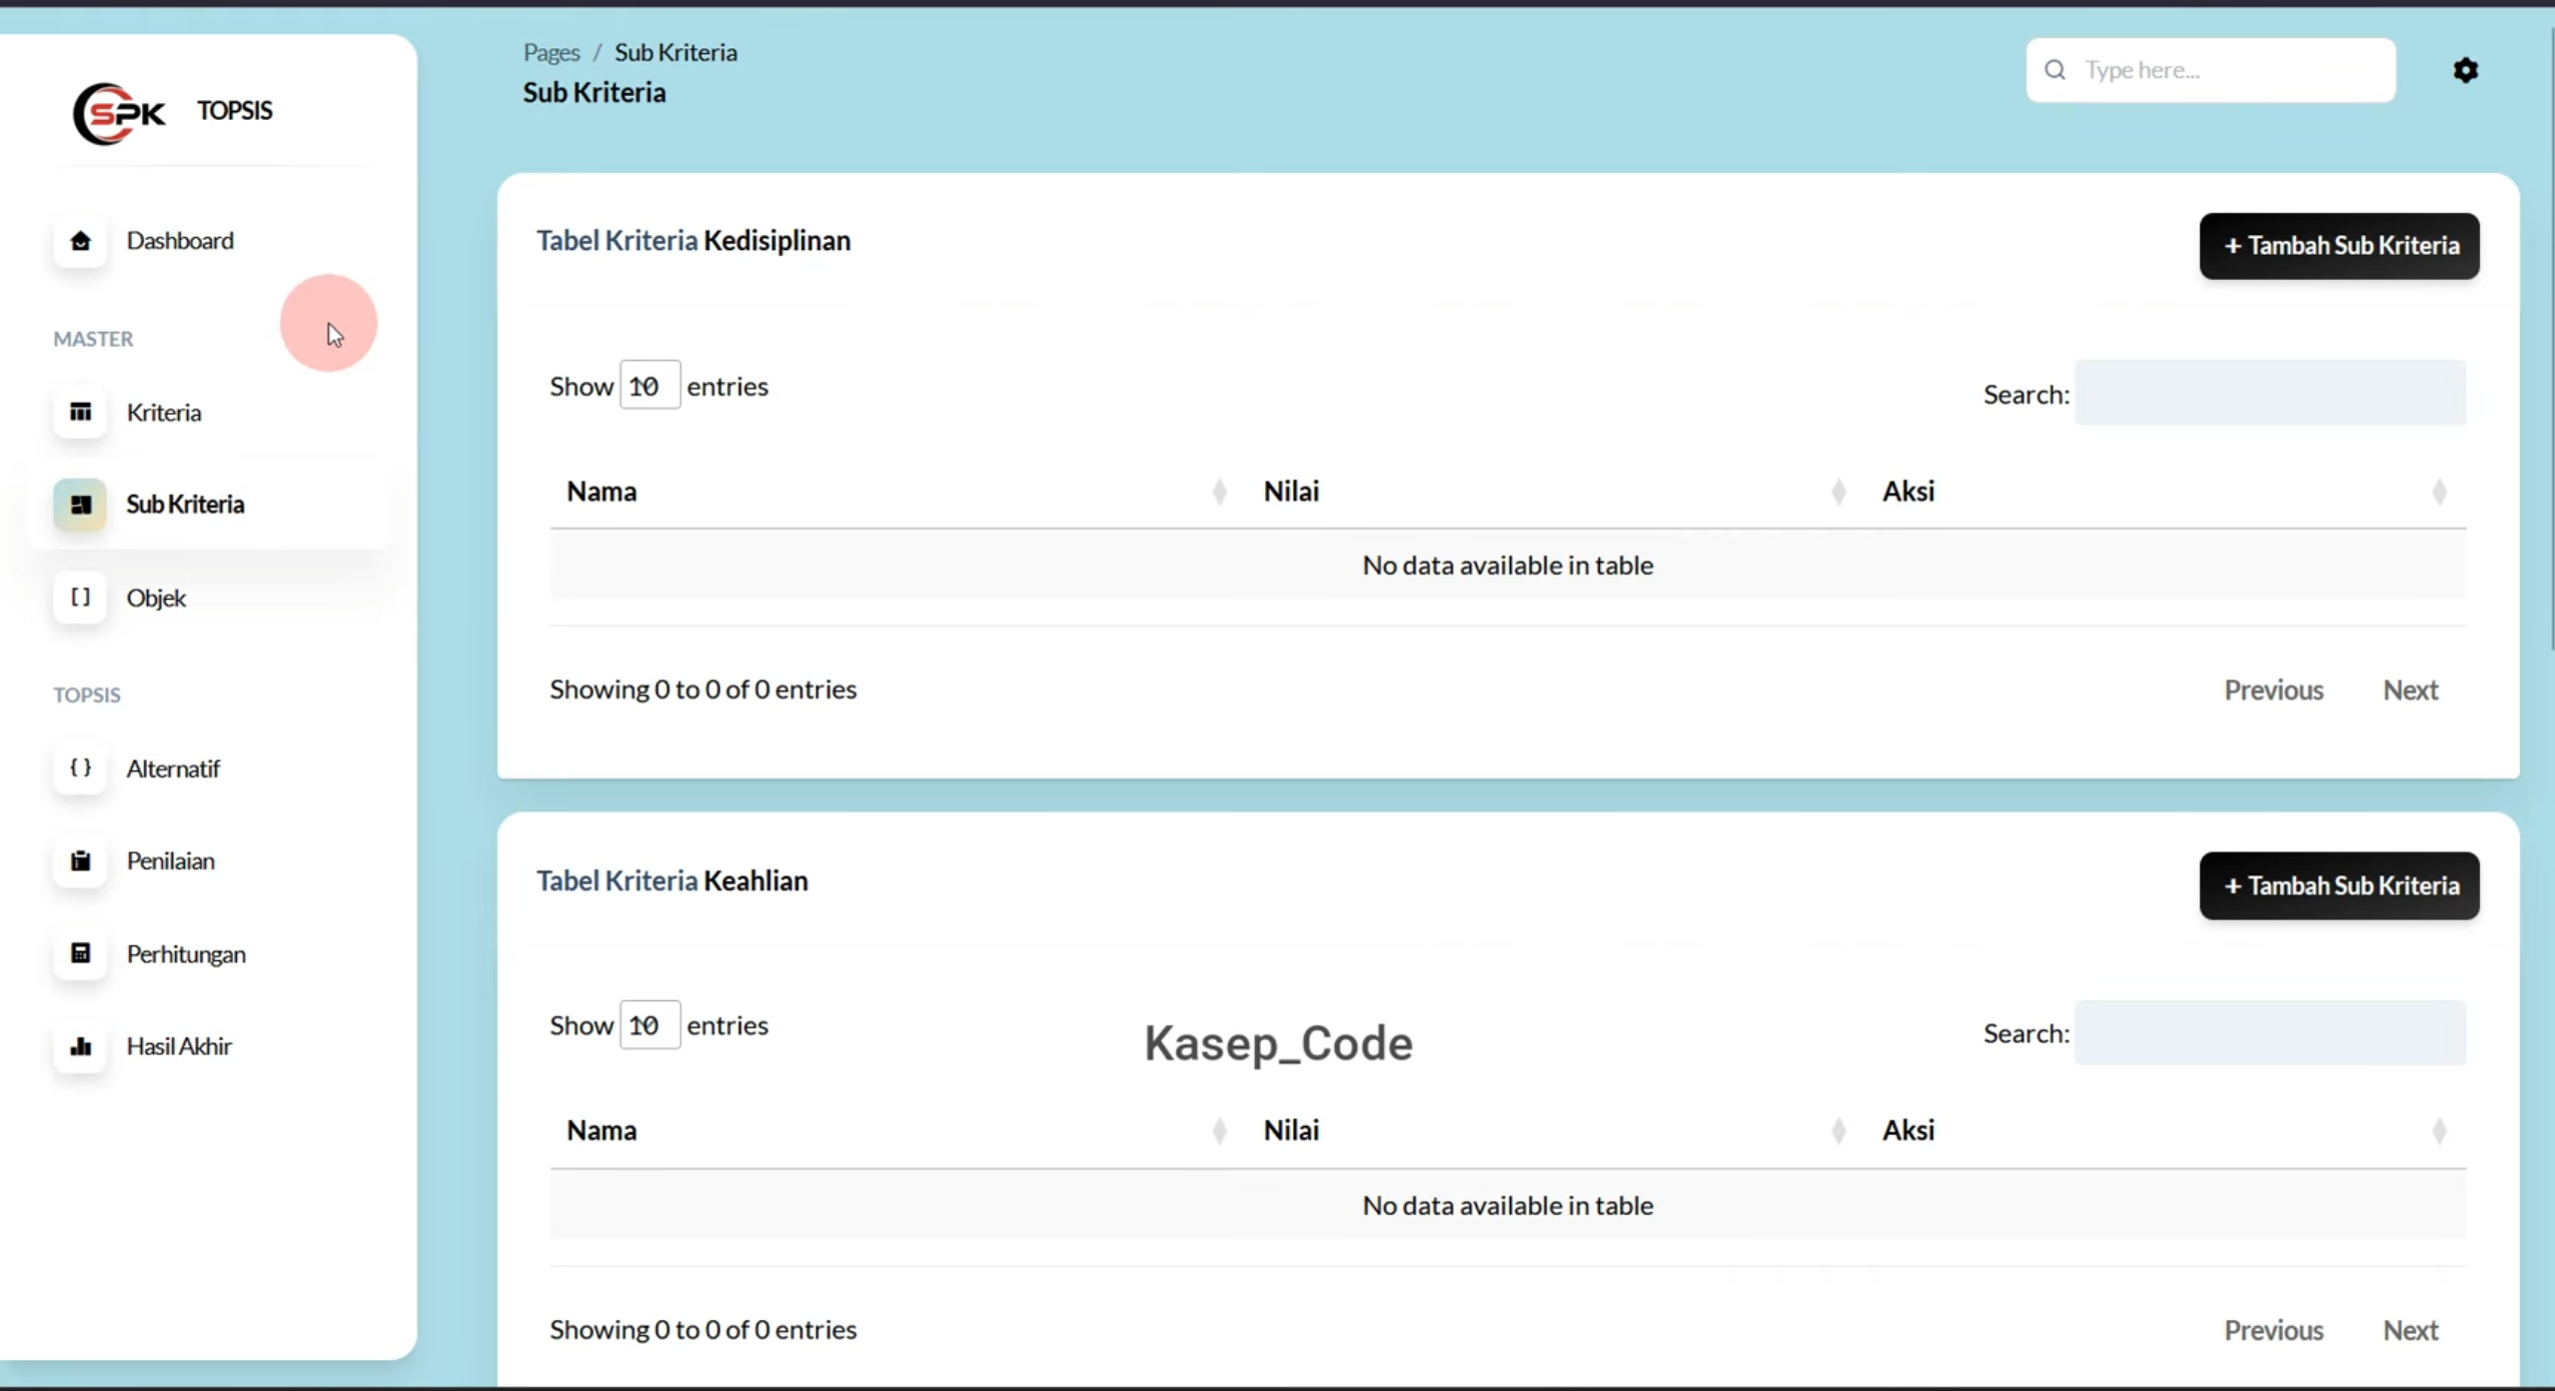
Task: Click the Kriteria table icon
Action: coord(81,413)
